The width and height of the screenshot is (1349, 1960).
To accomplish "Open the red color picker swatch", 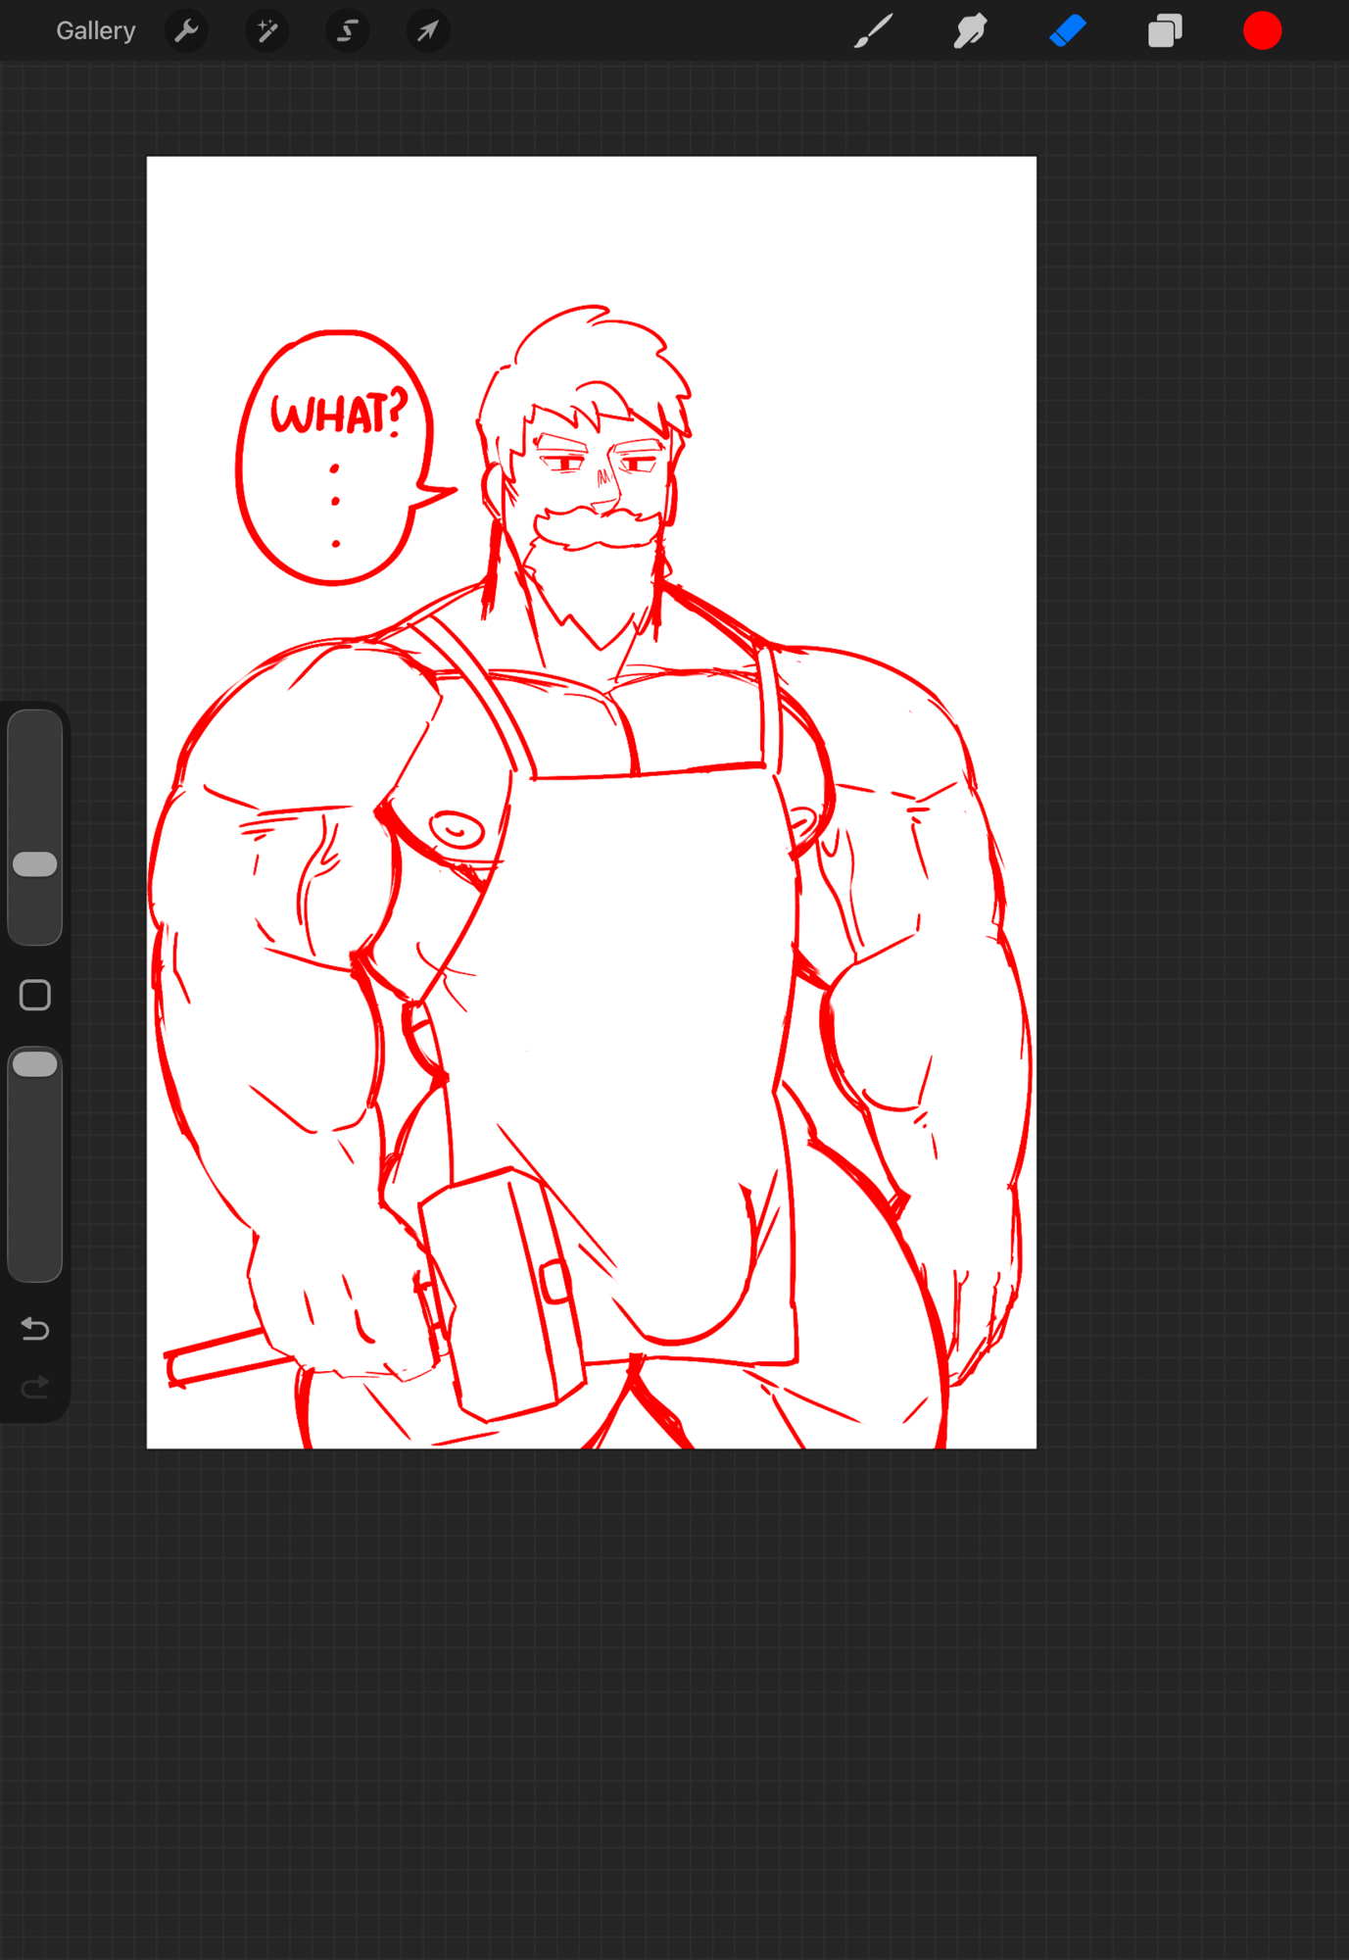I will (1262, 31).
